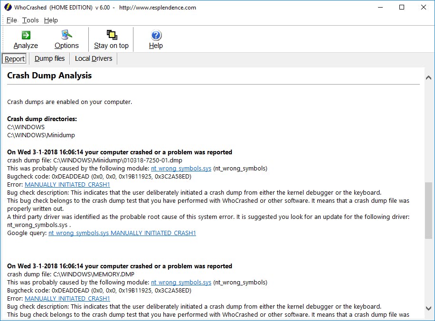
Task: Open nt_wrong_symbols.sys link in MEMORY.DMP report
Action: click(x=181, y=283)
